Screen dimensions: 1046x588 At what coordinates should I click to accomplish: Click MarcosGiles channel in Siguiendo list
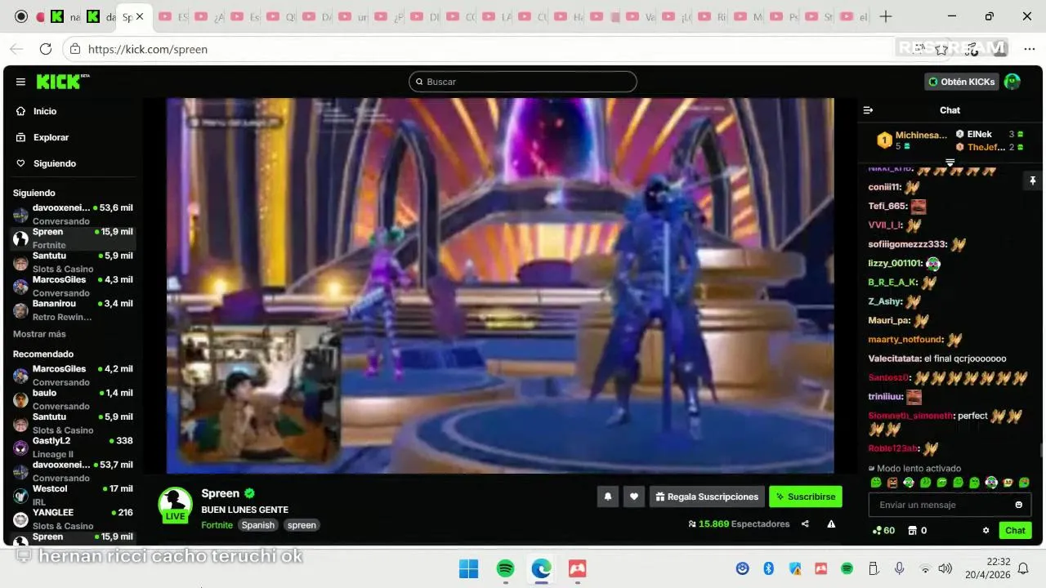point(73,286)
